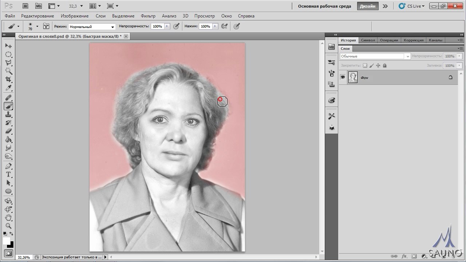Open the Режим blend mode dropdown
466x262 pixels.
[x=92, y=27]
